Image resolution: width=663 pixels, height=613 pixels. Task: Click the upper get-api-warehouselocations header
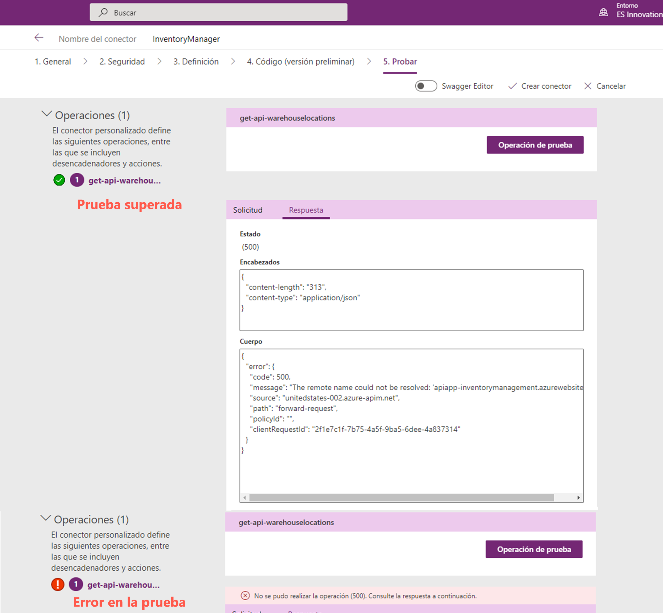tap(411, 118)
